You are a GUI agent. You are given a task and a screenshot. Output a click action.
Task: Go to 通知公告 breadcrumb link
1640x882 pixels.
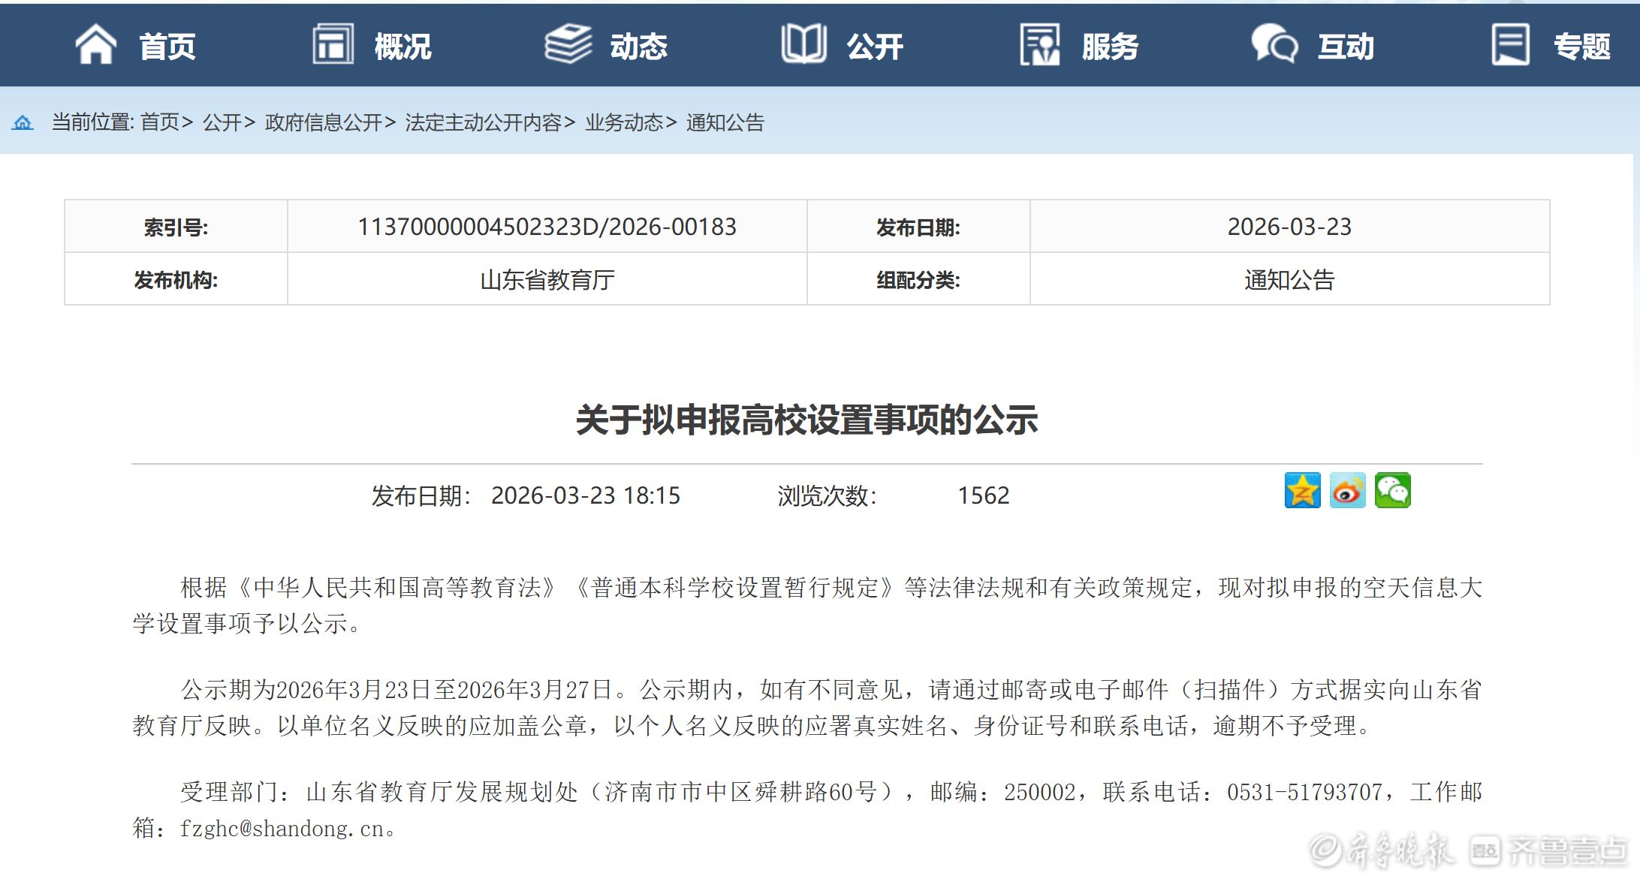point(725,122)
